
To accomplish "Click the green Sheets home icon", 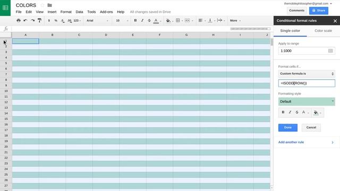I will [5, 8].
